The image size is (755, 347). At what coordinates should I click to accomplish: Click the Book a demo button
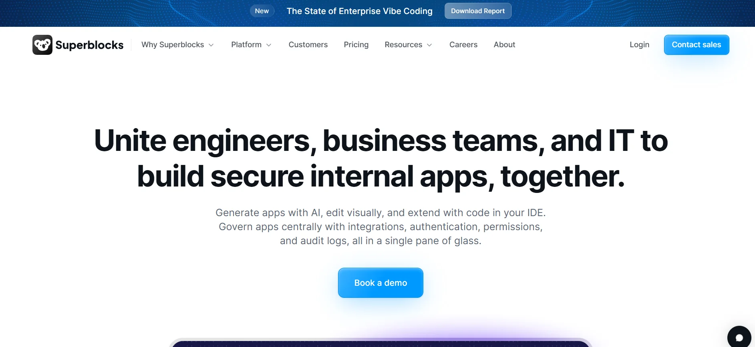point(381,283)
